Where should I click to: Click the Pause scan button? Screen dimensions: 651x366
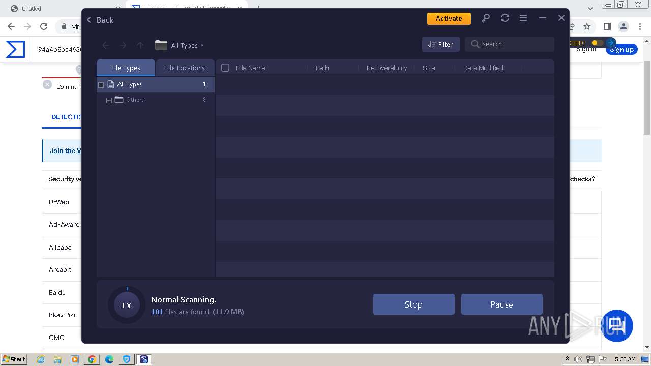point(502,304)
